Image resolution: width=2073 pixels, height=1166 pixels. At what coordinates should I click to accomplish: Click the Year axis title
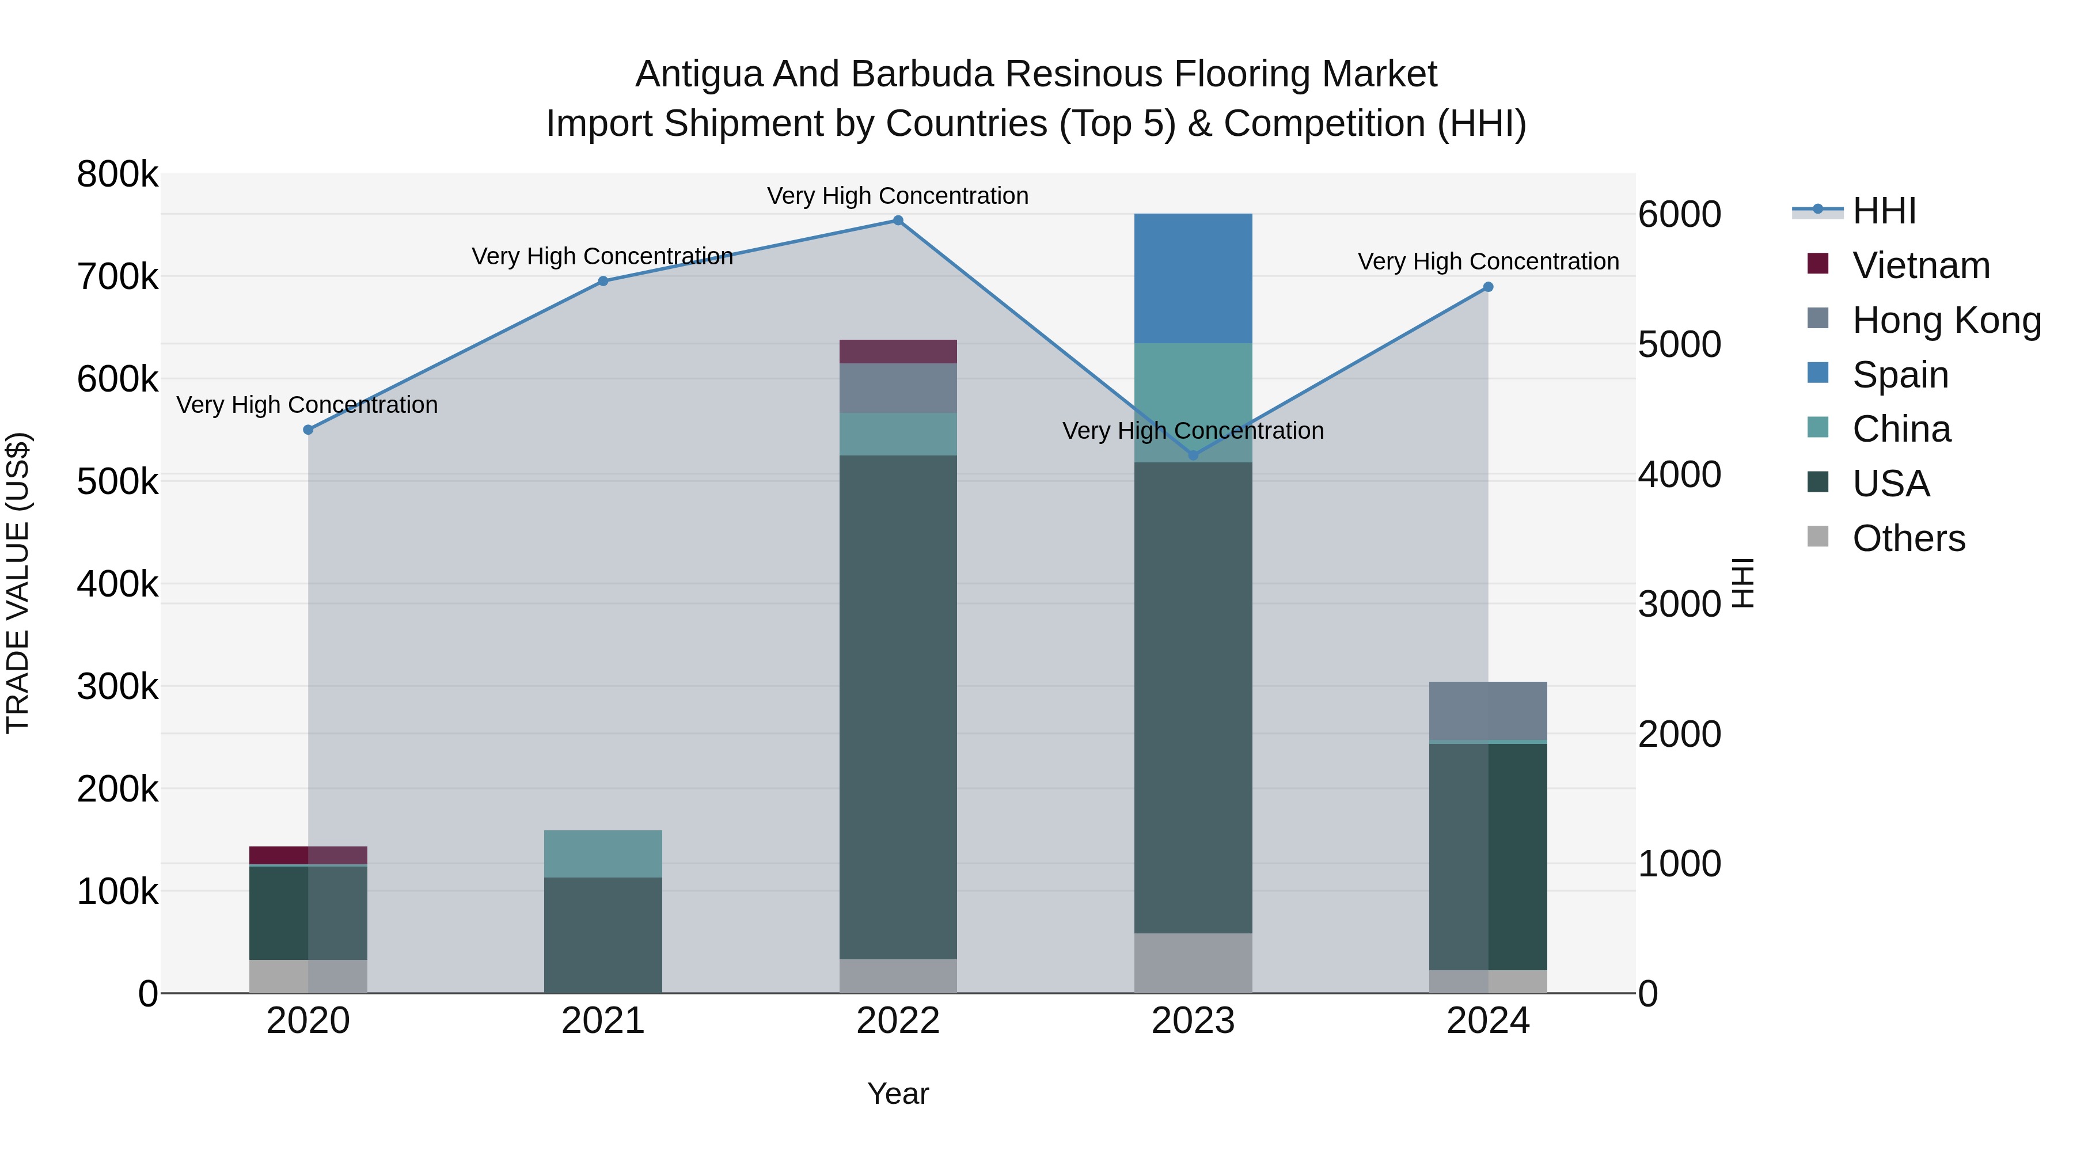tap(898, 1093)
